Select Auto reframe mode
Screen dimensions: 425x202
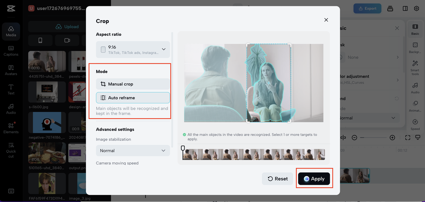pos(133,98)
